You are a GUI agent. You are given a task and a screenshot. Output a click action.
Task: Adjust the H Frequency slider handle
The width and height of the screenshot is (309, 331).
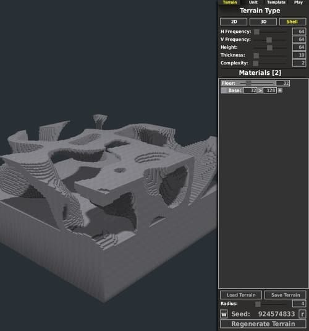coord(256,32)
